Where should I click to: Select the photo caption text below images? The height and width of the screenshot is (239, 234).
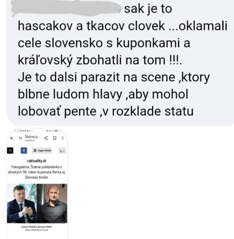(36, 227)
